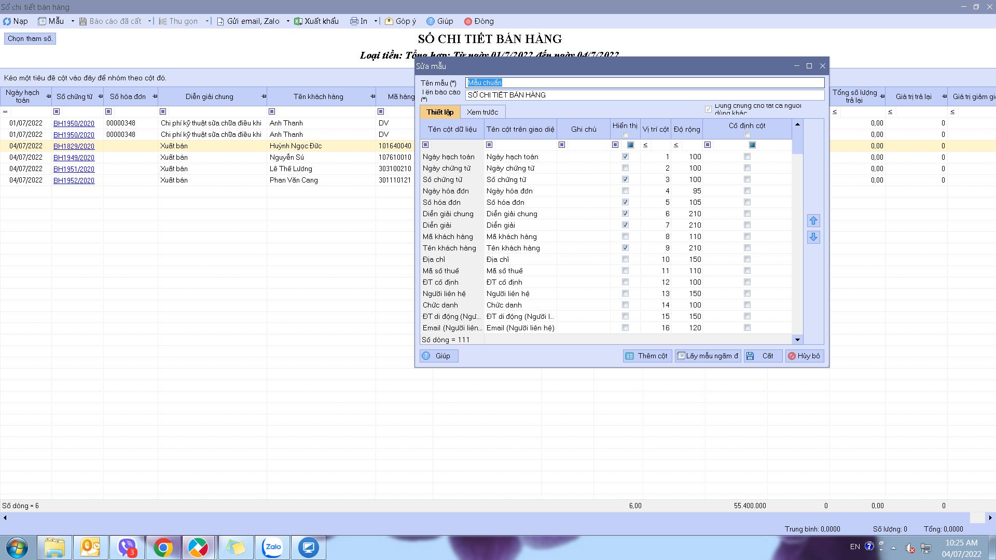Expand the Mẫu dropdown arrow
This screenshot has width=996, height=560.
pos(73,21)
